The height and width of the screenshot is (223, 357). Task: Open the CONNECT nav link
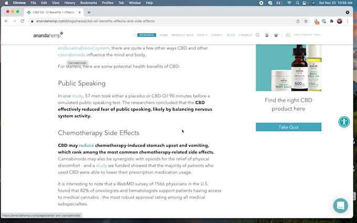click(246, 35)
